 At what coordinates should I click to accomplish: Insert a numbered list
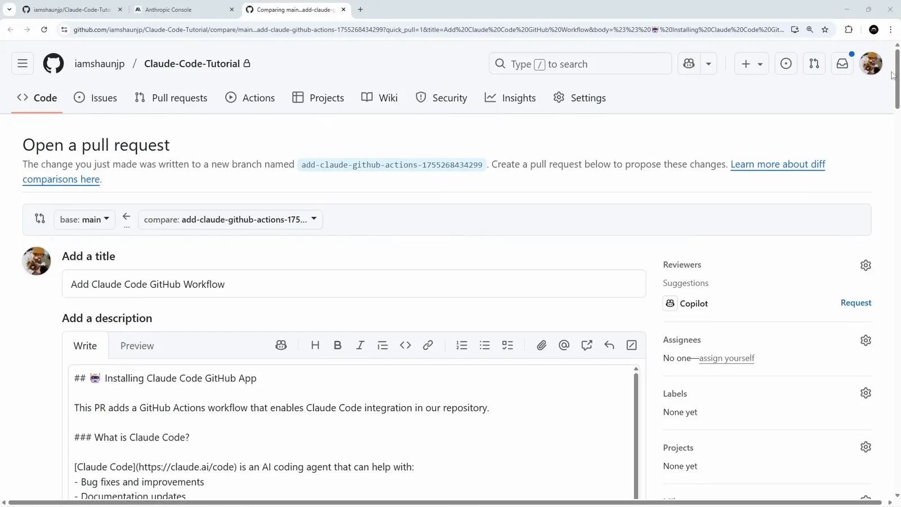pyautogui.click(x=462, y=345)
